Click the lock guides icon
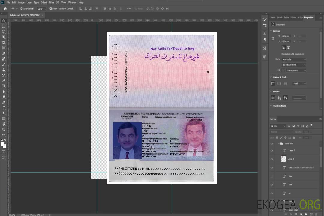The image size is (324, 216). coord(279,98)
